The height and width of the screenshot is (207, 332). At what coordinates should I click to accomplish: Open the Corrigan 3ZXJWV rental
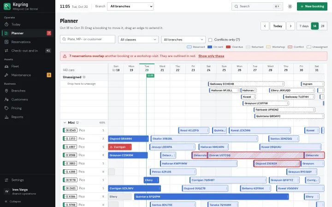(135, 188)
